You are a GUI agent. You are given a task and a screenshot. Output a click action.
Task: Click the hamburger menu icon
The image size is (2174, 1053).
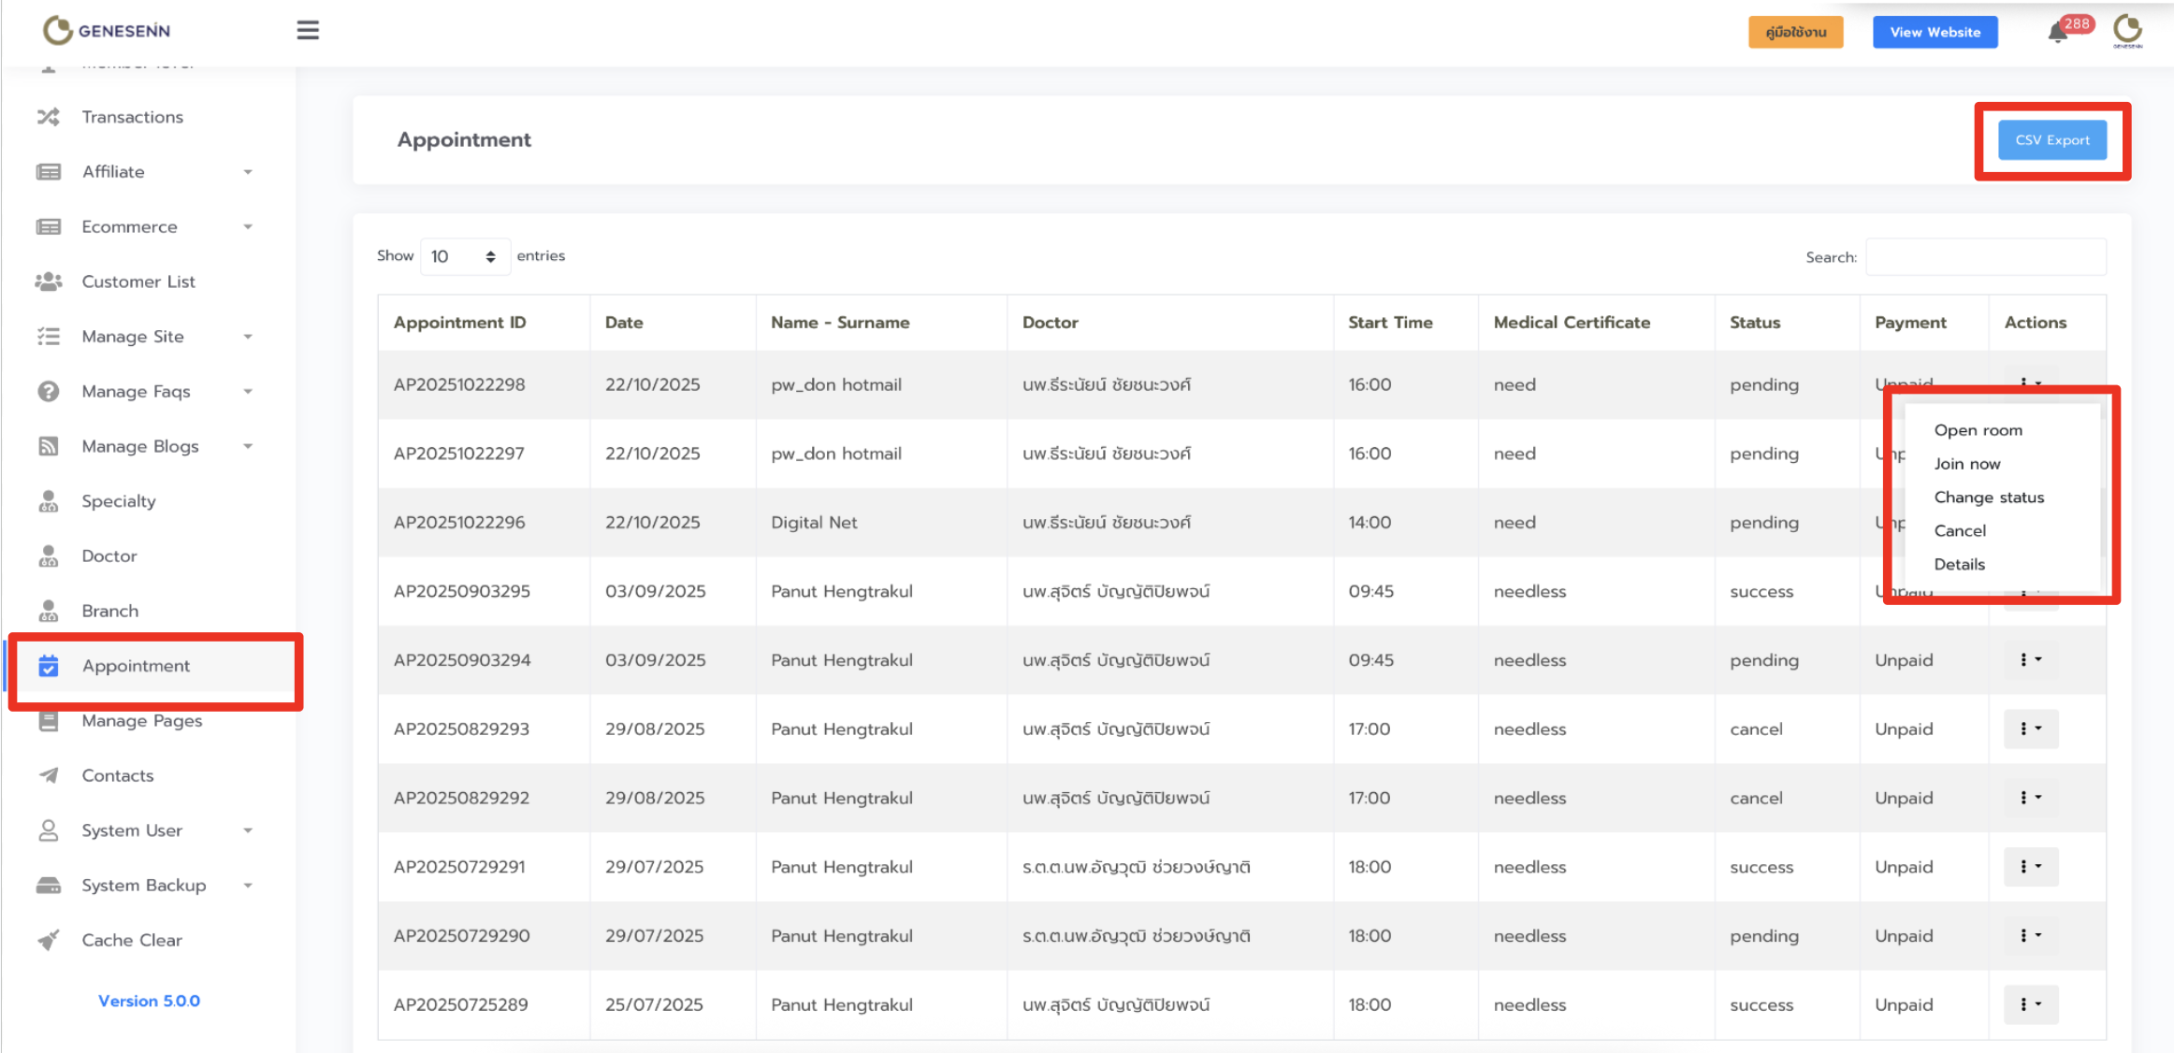pos(308,31)
